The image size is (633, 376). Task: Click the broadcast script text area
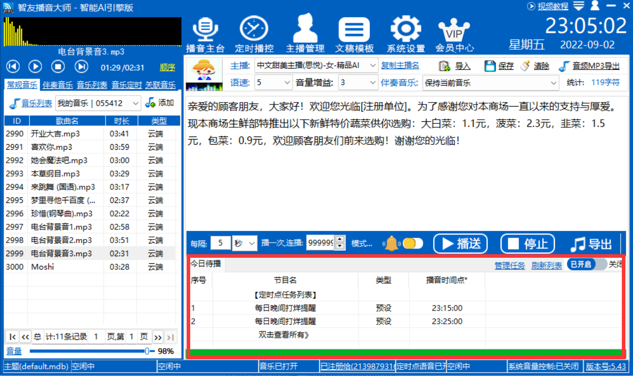coord(407,163)
